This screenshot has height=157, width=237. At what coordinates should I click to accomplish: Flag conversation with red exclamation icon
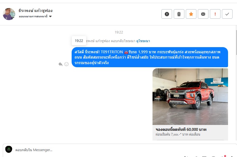click(215, 14)
